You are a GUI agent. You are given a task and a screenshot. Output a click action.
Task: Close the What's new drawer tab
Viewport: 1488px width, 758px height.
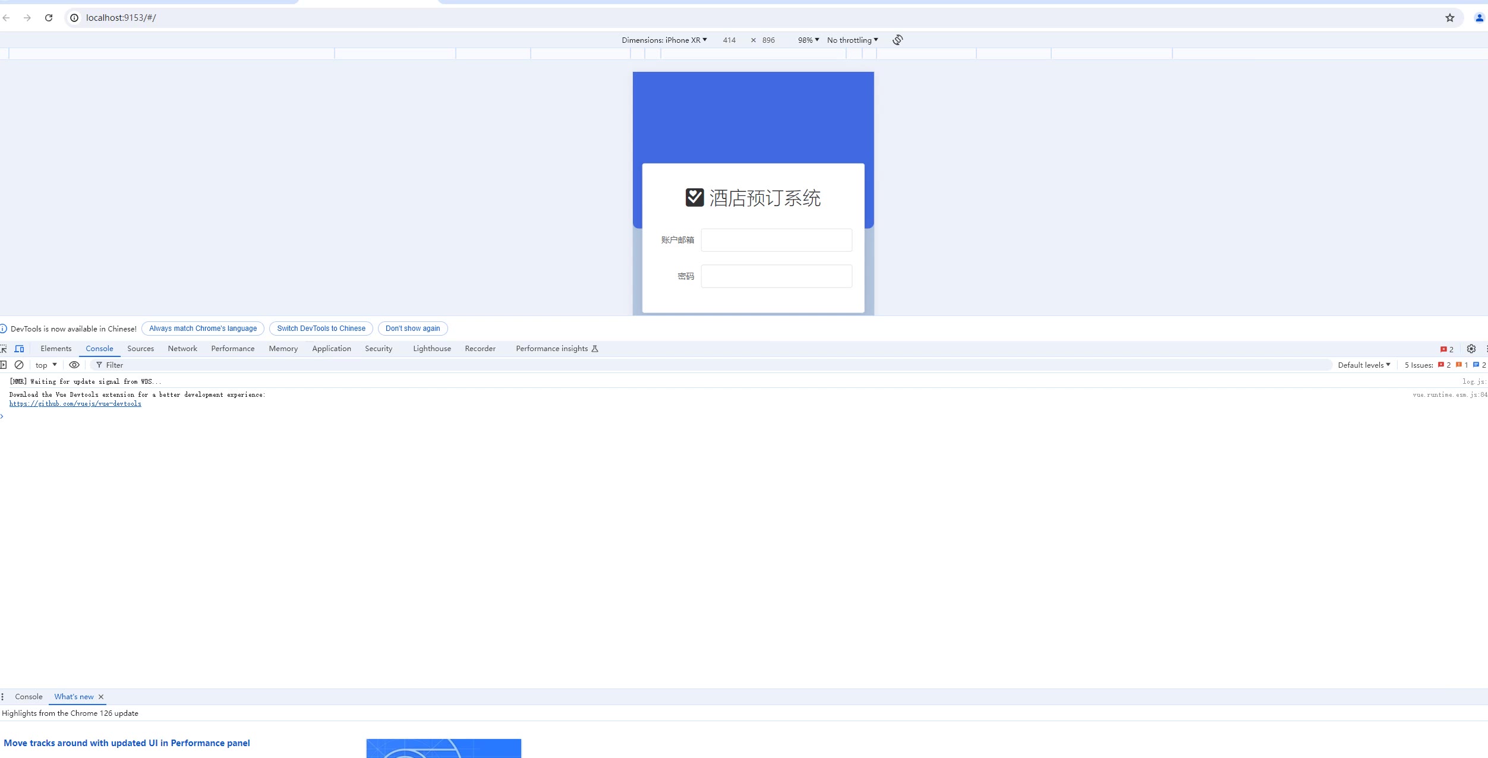(101, 697)
